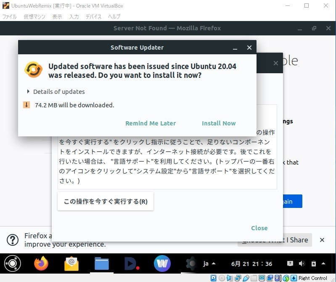Open the ja input language selector
Viewport: 336px width, 282px height.
coord(209,263)
